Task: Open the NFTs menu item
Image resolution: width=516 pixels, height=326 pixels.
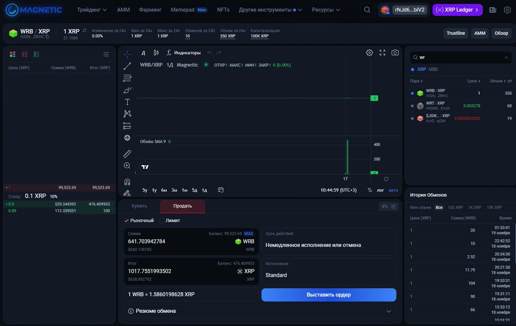Action: [x=223, y=10]
